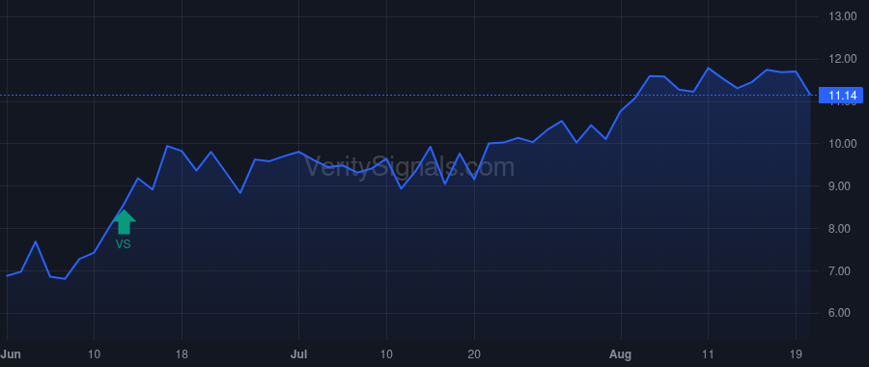Select the 11.14 current price label
This screenshot has width=869, height=367.
pos(841,96)
